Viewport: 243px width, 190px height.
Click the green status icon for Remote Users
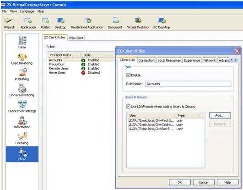(x=83, y=69)
